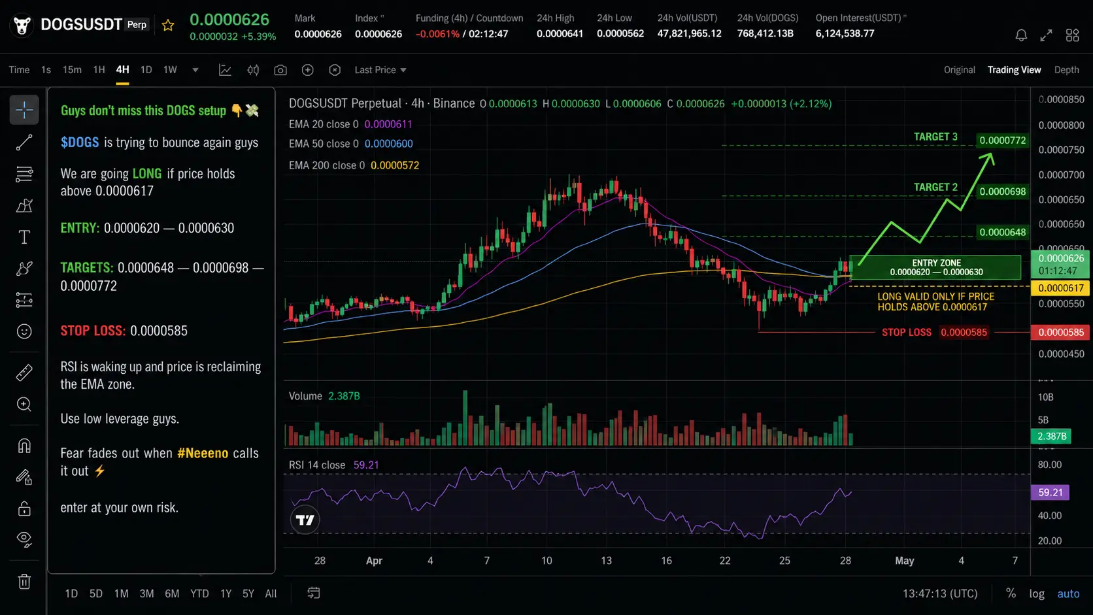Click the EMA 50 close indicator legend

coord(350,144)
